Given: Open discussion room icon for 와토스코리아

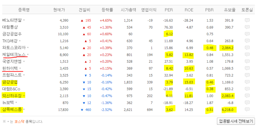Looking at the screenshot, I should click(247, 48).
